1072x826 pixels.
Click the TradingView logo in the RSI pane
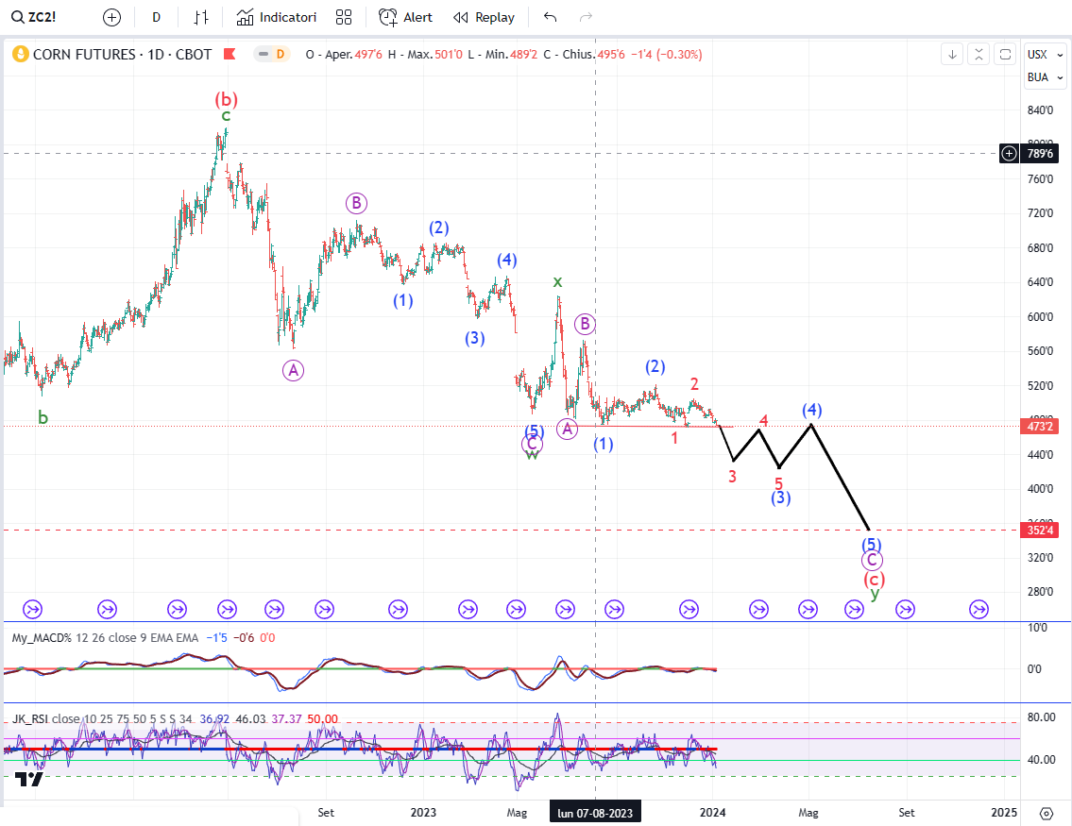pyautogui.click(x=28, y=780)
